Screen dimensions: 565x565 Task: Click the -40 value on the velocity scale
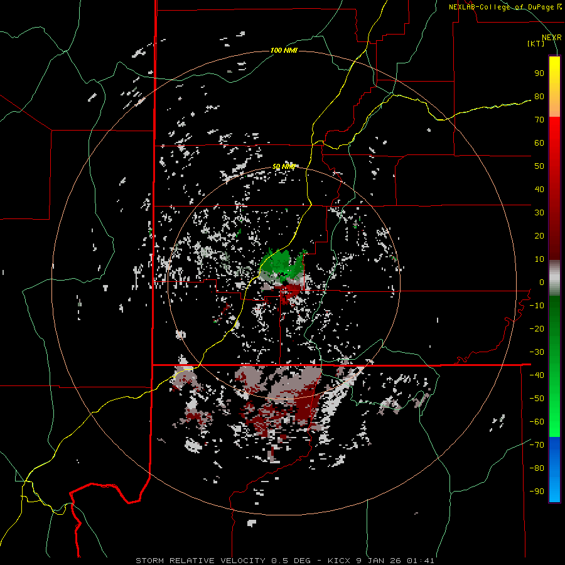pyautogui.click(x=537, y=375)
